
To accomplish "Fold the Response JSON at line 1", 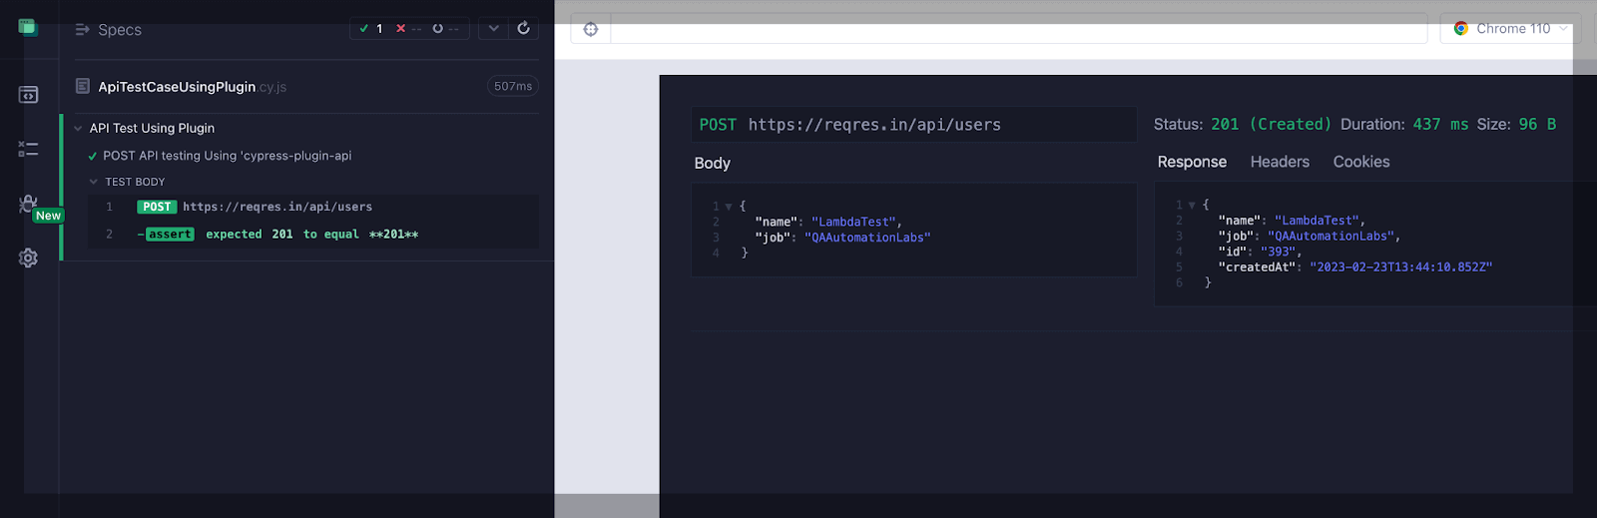I will click(1192, 205).
